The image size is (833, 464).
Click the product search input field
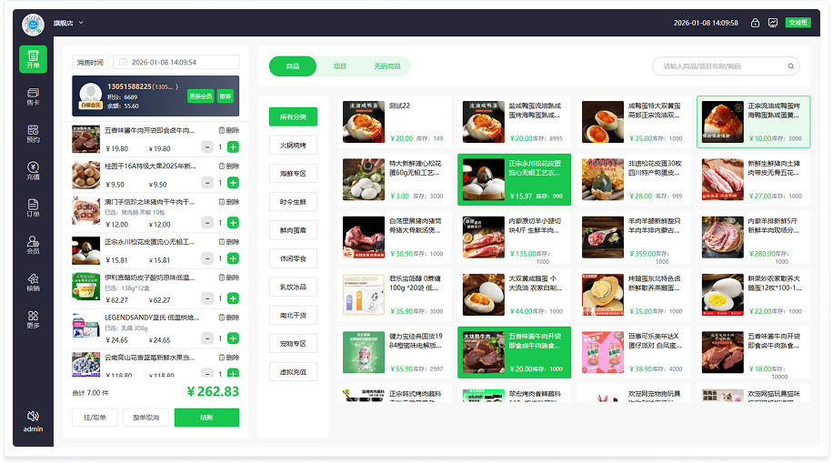pyautogui.click(x=718, y=66)
